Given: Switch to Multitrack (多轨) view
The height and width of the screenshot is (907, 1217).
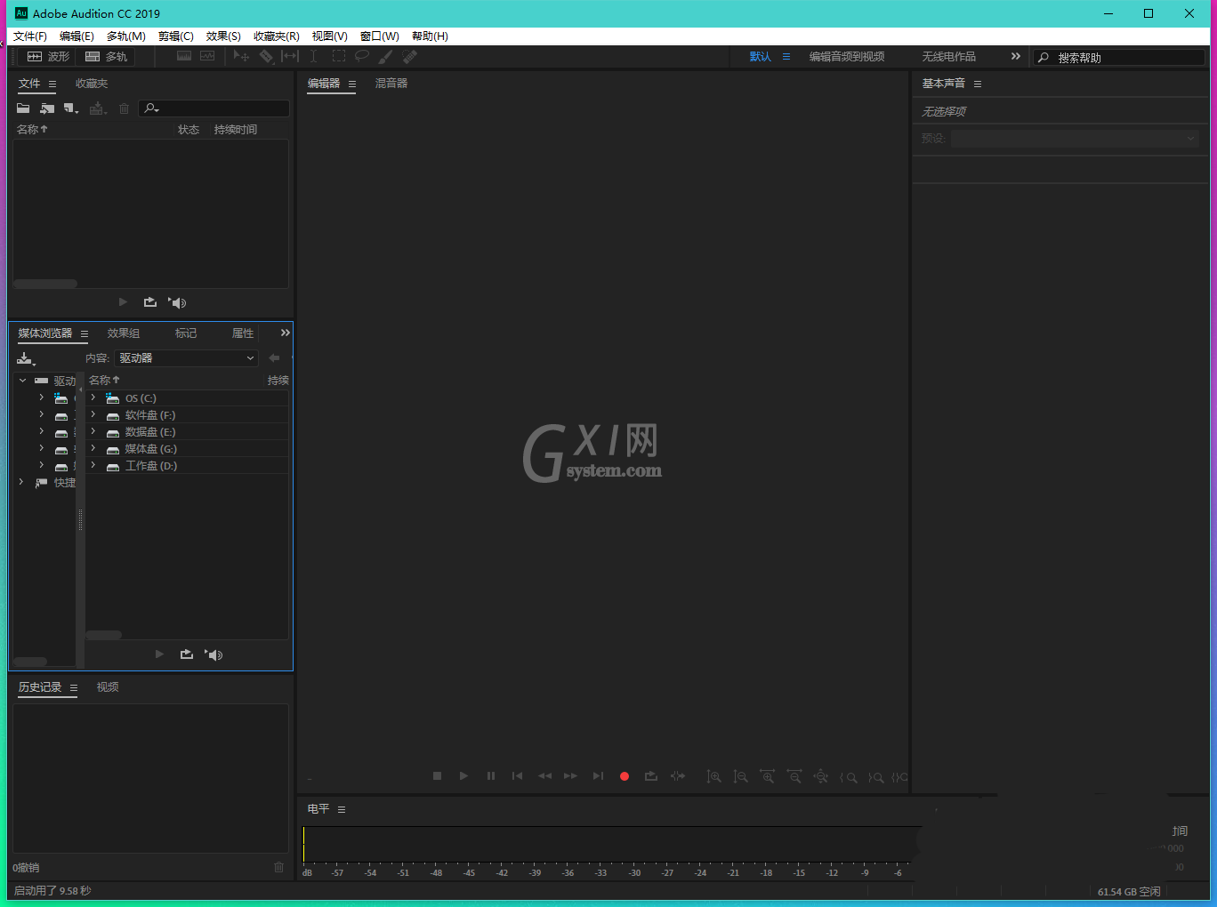Looking at the screenshot, I should point(106,56).
